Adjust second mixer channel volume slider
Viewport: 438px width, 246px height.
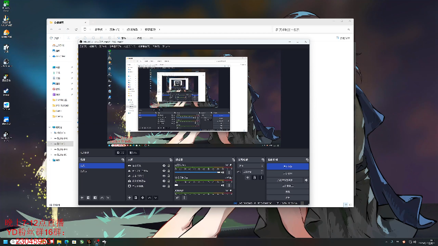198,185
